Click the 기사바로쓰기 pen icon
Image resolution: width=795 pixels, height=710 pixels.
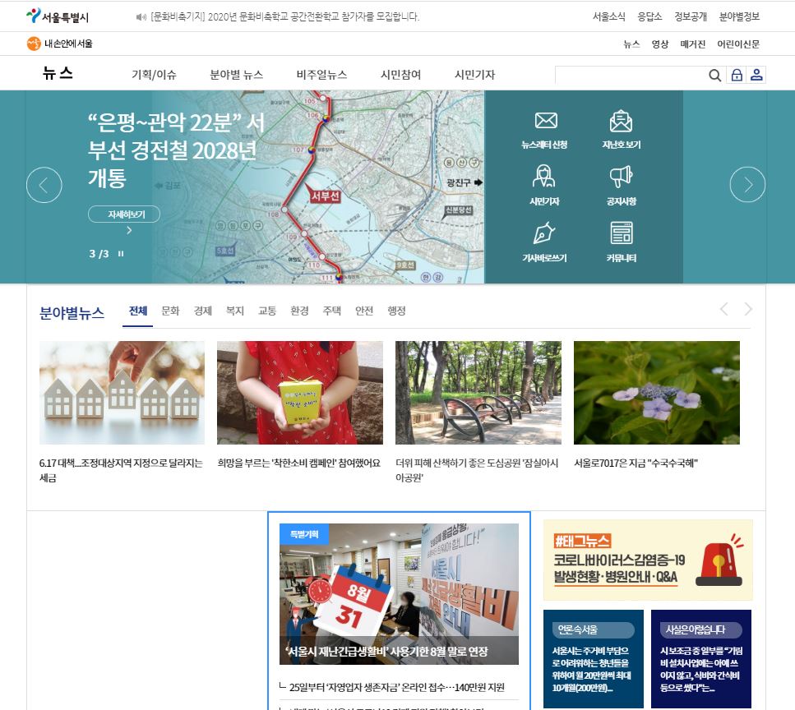[x=544, y=233]
